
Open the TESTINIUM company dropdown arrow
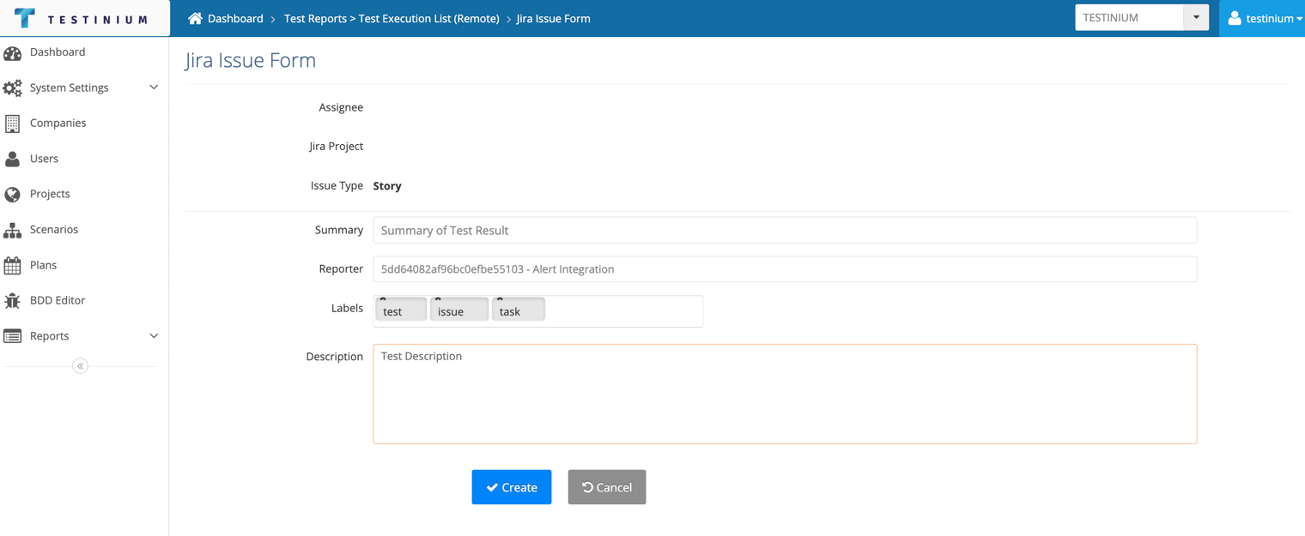(x=1196, y=17)
